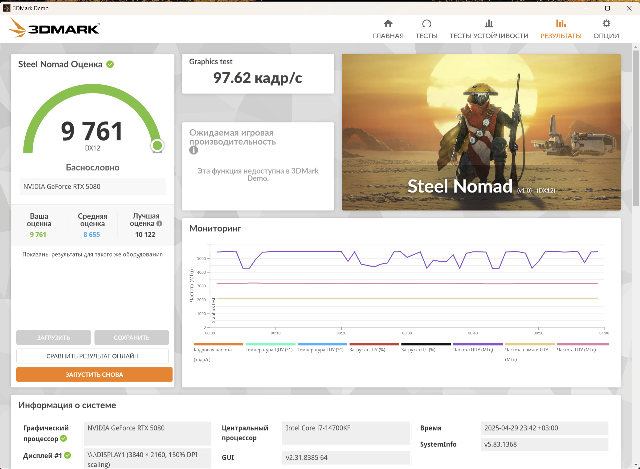Click the vertical scrollbar down arrow
640x469 pixels.
click(x=636, y=465)
